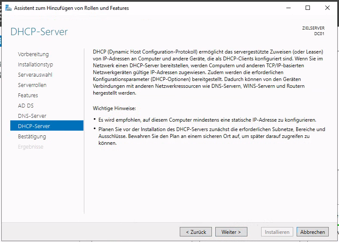This screenshot has width=339, height=242.
Task: Click the ZIELSERVER label
Action: tap(313, 28)
